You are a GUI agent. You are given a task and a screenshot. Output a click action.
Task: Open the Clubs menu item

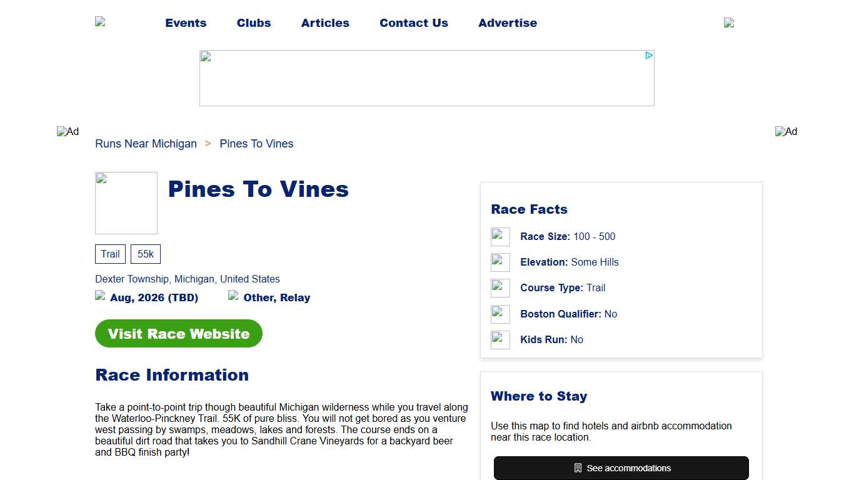click(x=253, y=22)
